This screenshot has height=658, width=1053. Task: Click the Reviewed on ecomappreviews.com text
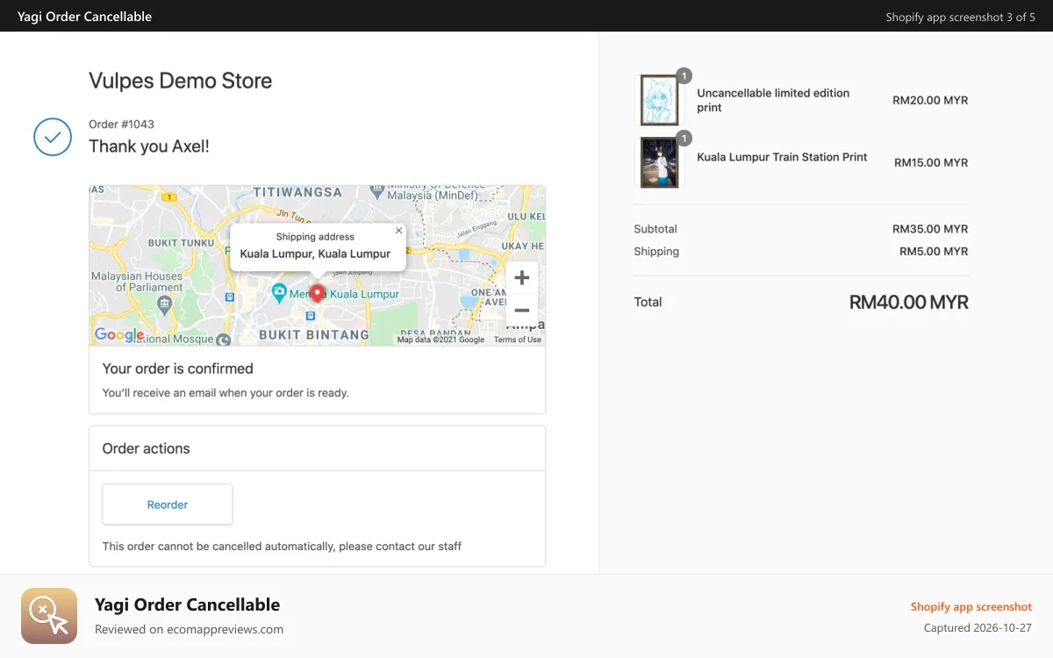click(189, 629)
